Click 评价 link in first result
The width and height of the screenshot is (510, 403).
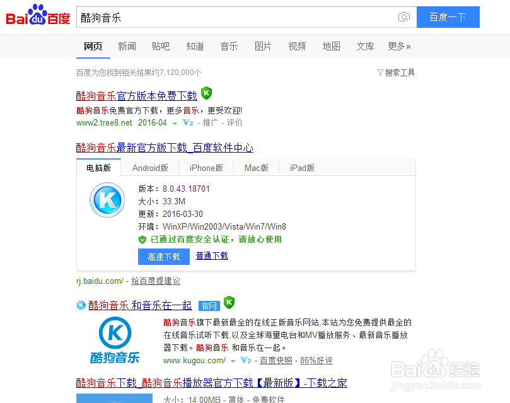[235, 122]
